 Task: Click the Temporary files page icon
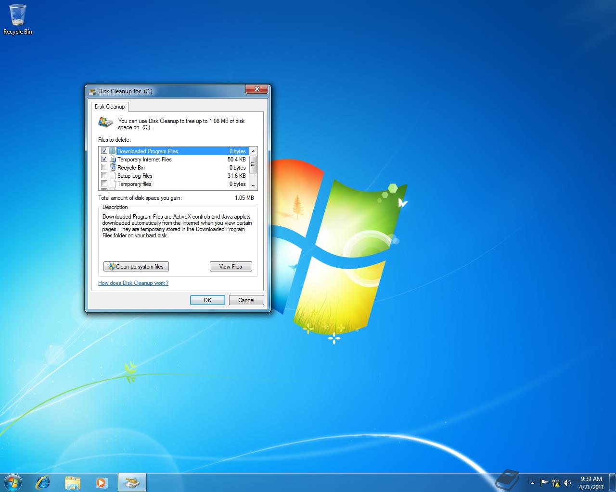pyautogui.click(x=113, y=184)
